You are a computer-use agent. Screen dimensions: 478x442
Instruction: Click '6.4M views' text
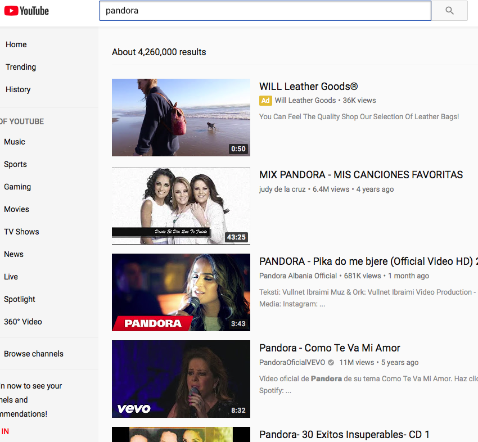[x=331, y=190]
